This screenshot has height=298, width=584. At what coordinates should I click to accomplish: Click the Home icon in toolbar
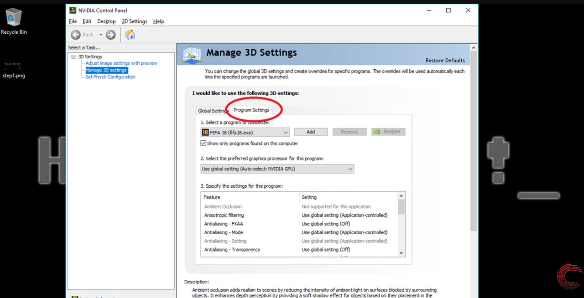[130, 35]
